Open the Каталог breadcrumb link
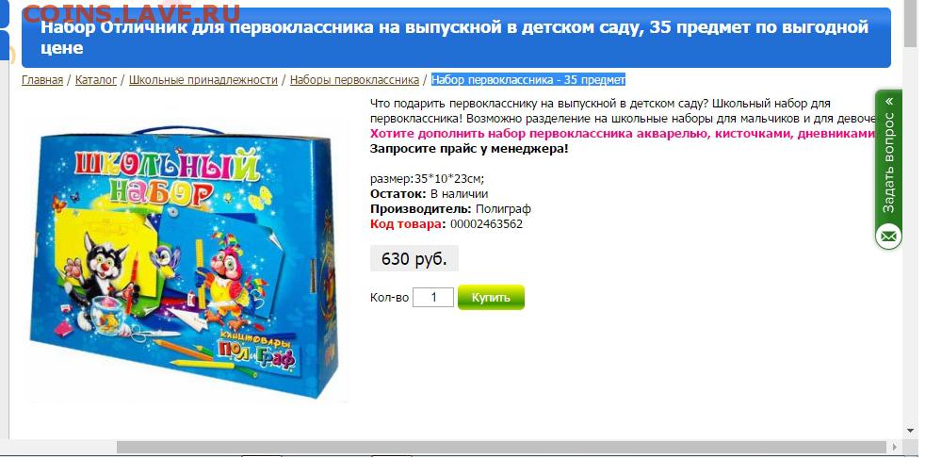Screen dimensions: 925x458 click(x=95, y=80)
